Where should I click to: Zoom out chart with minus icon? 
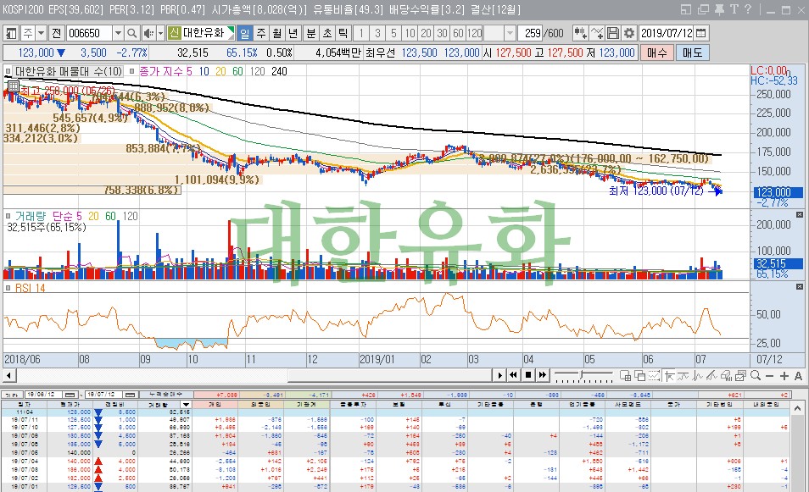coord(769,376)
